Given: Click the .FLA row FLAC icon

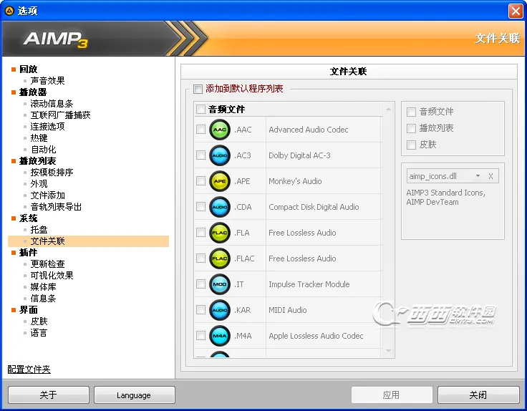Looking at the screenshot, I should [220, 233].
